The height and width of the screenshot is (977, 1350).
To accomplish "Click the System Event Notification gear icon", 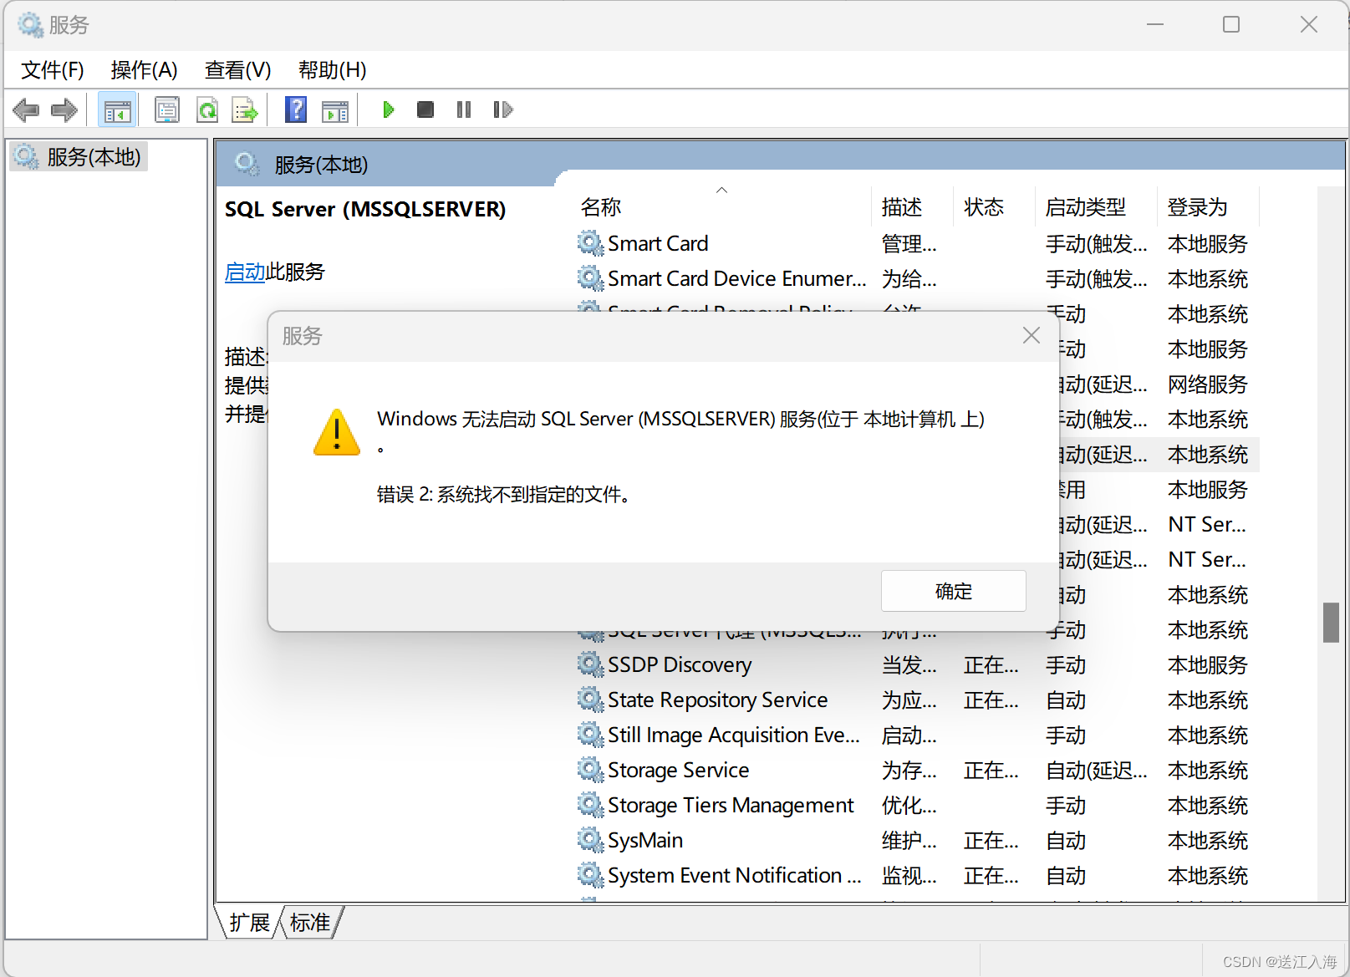I will click(x=590, y=875).
